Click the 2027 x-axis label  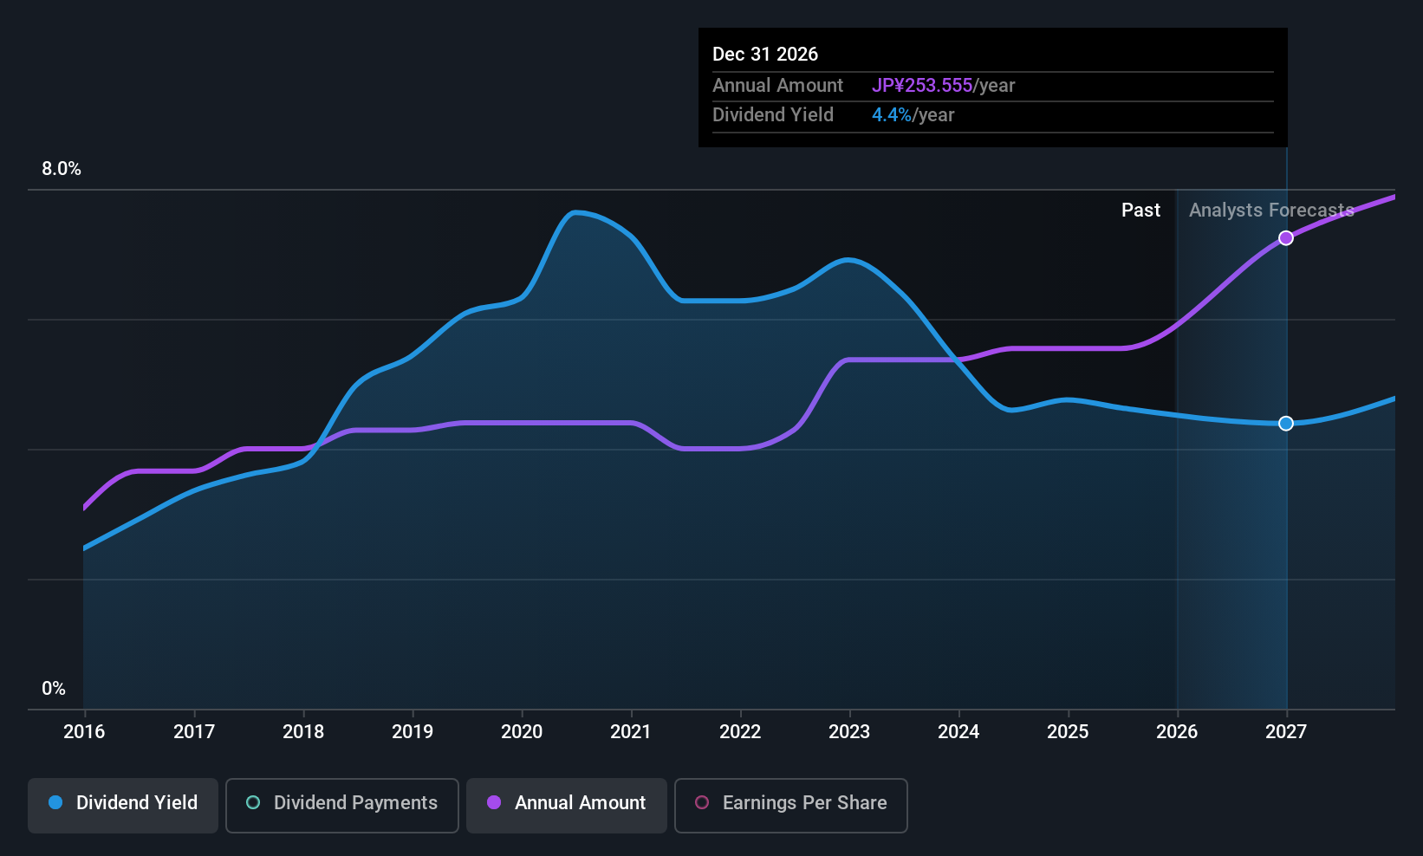coord(1286,732)
